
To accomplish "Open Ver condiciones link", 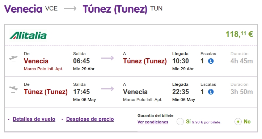I will tap(153, 122).
